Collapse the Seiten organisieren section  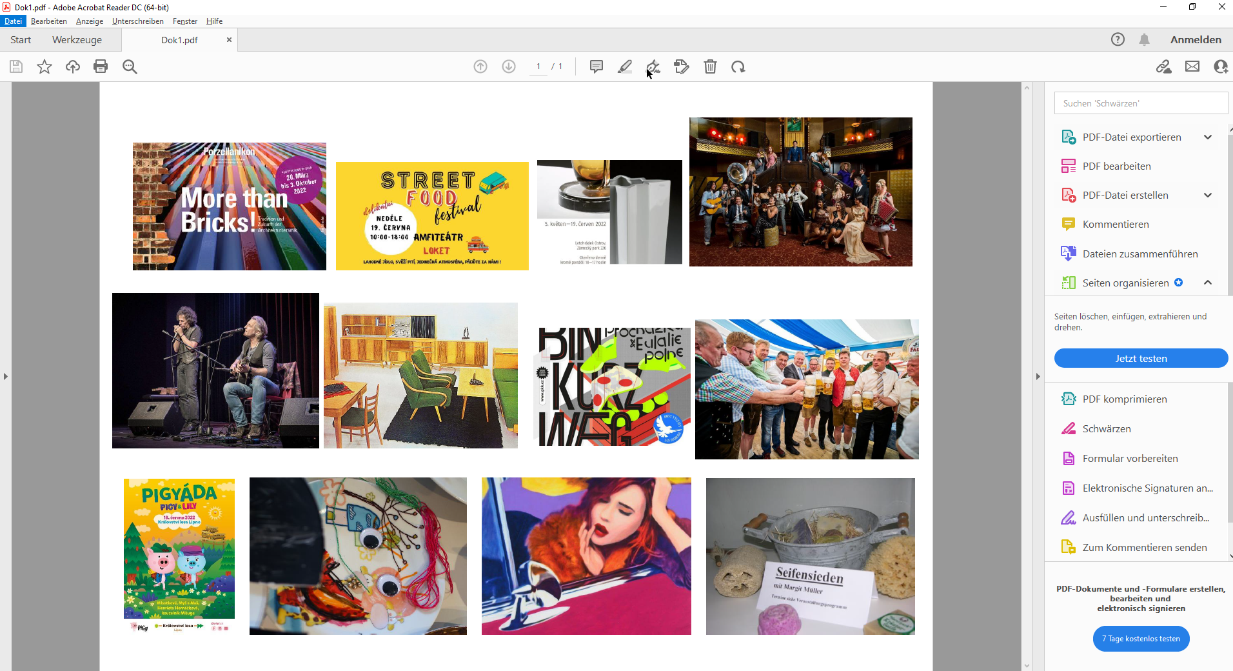[x=1208, y=283]
